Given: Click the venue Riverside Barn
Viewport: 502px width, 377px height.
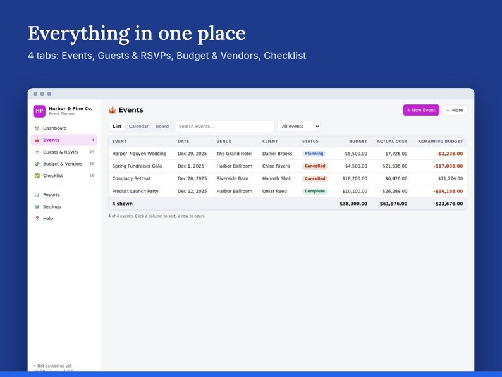Looking at the screenshot, I should (x=232, y=179).
